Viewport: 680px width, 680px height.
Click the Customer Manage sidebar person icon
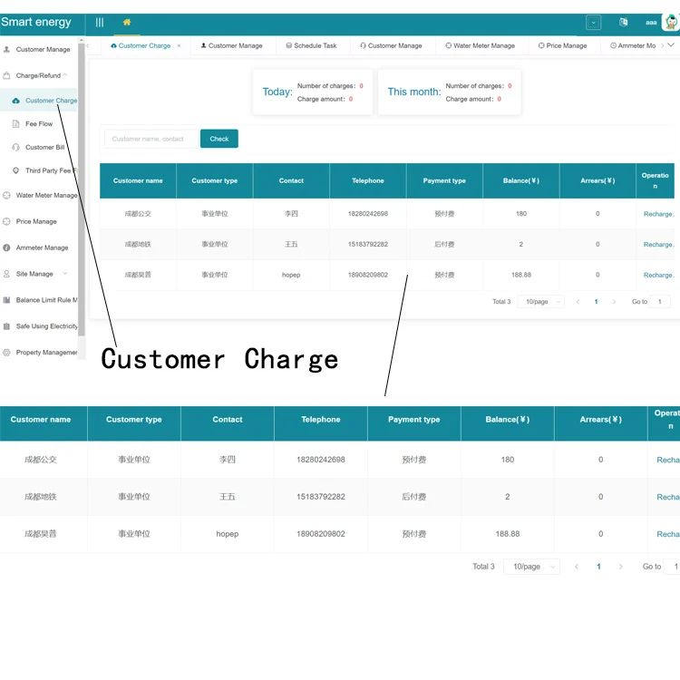[x=6, y=50]
